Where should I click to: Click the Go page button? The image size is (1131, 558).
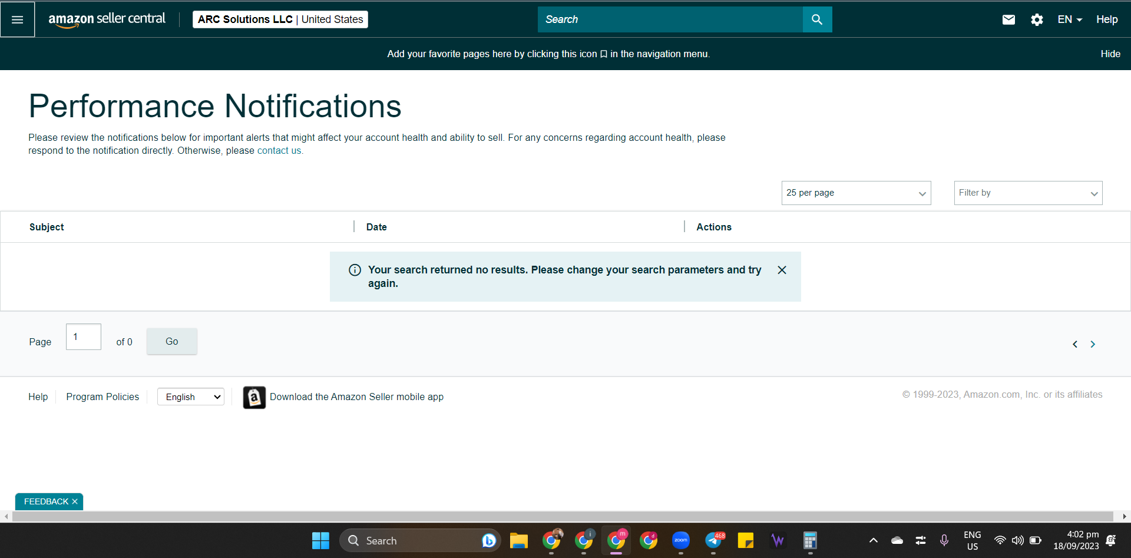pos(172,342)
